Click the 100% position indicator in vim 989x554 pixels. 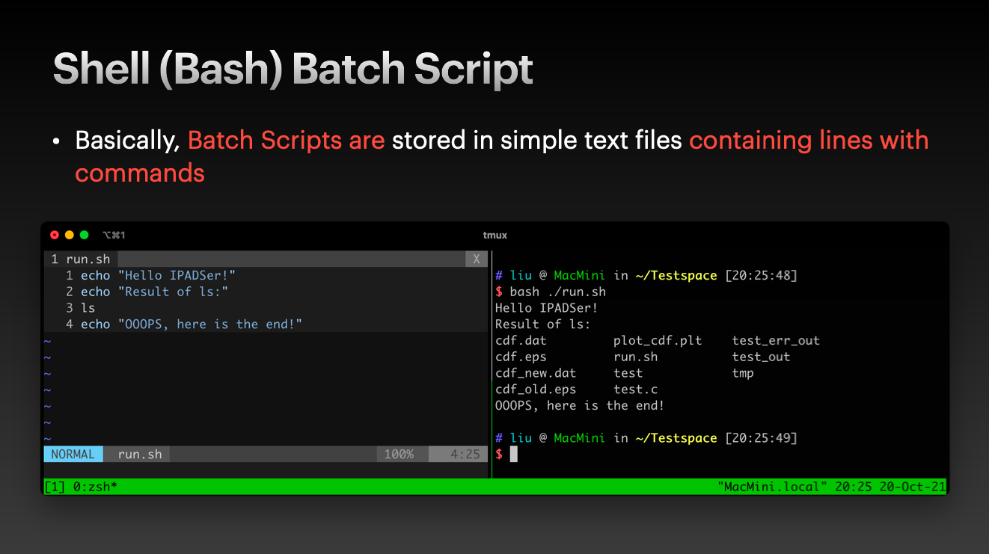tap(399, 454)
